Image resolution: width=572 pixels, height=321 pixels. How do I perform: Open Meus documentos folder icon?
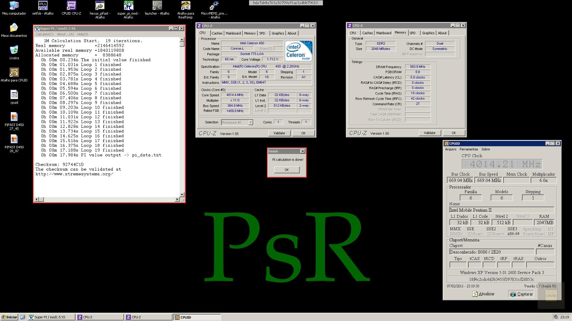click(x=14, y=28)
